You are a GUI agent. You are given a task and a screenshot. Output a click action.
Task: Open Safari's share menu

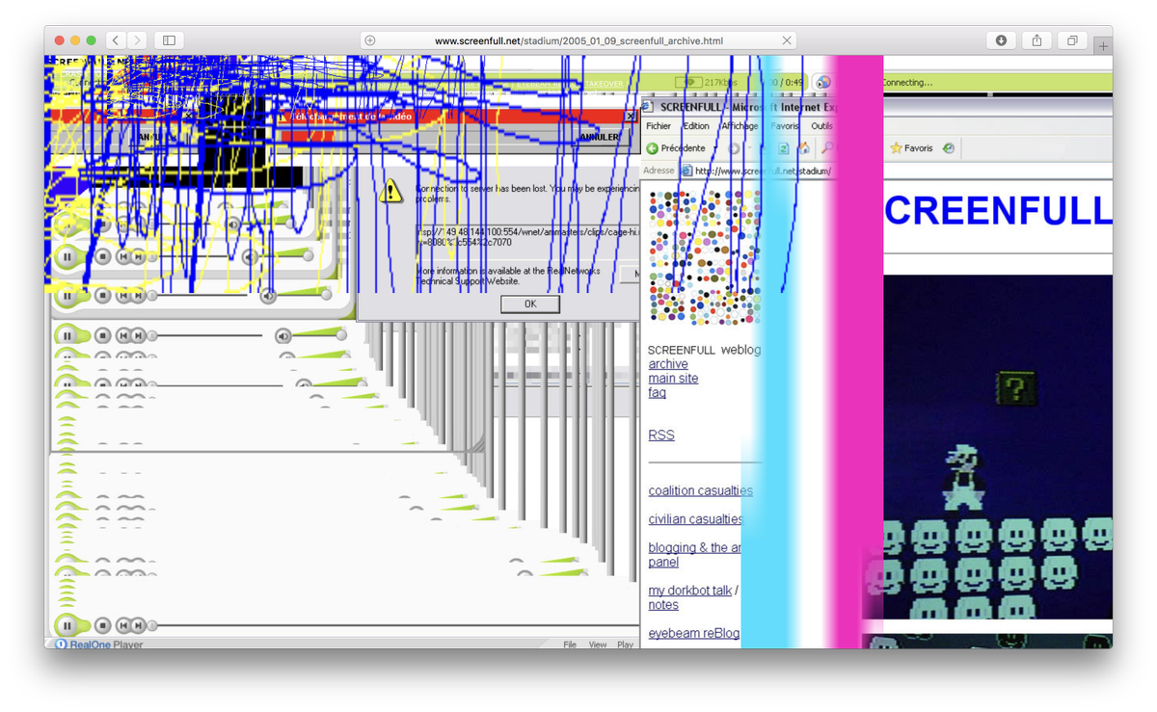[x=1036, y=40]
